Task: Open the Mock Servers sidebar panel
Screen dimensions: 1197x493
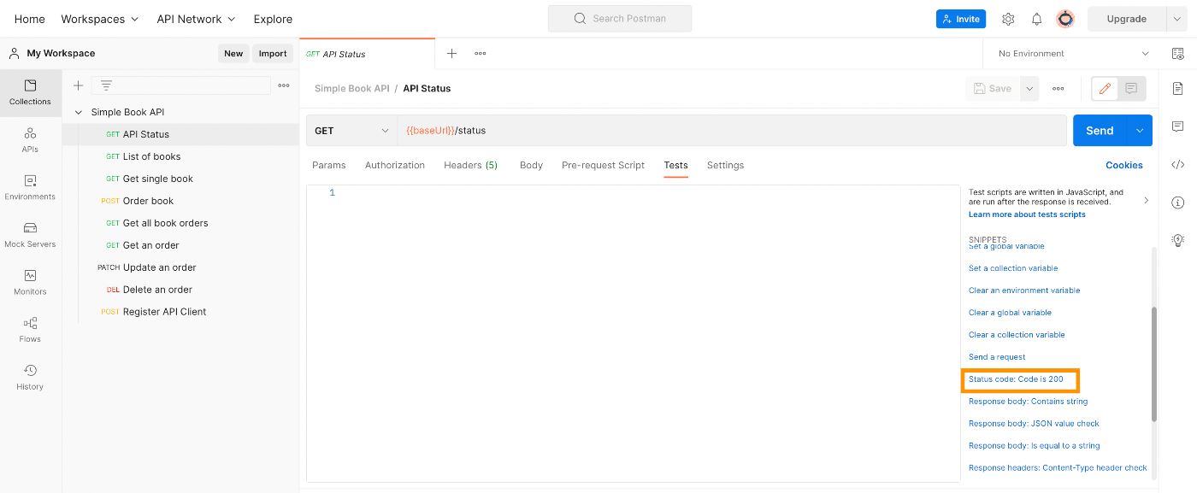Action: coord(30,235)
